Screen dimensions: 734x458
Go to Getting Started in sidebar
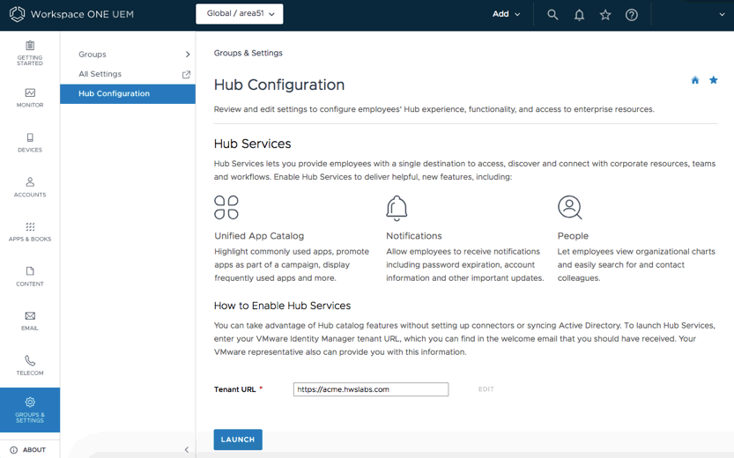30,54
